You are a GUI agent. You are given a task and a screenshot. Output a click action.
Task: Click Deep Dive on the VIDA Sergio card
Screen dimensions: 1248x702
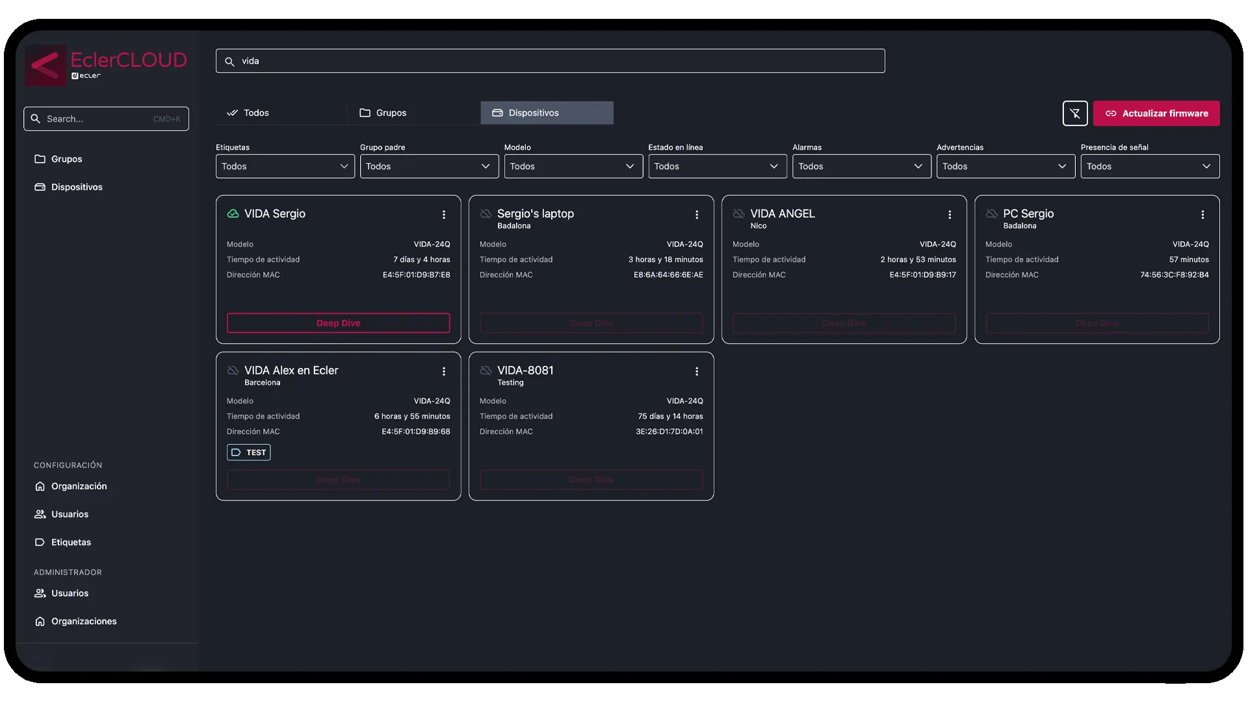point(338,322)
